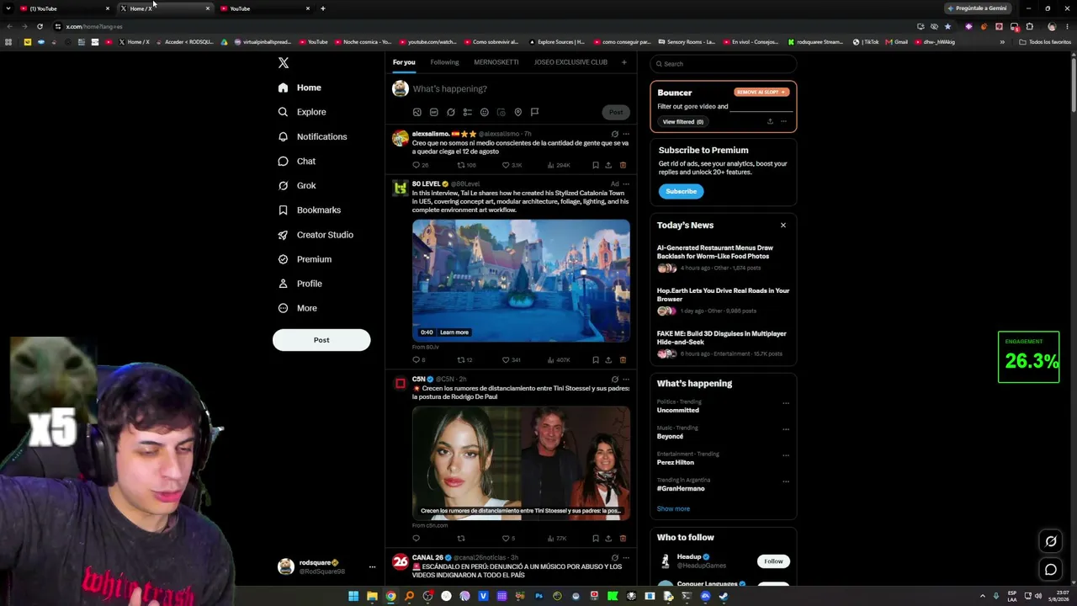Open the MERNOSKETTI timeline tab
This screenshot has height=606, width=1077.
(496, 62)
